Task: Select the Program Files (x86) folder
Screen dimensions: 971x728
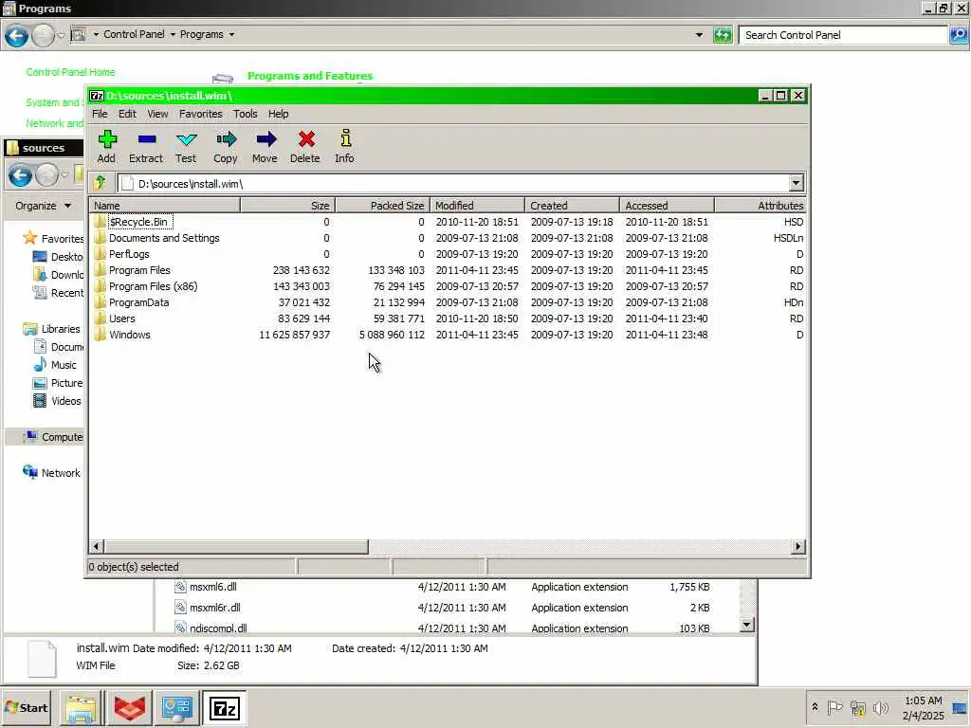Action: pyautogui.click(x=153, y=286)
